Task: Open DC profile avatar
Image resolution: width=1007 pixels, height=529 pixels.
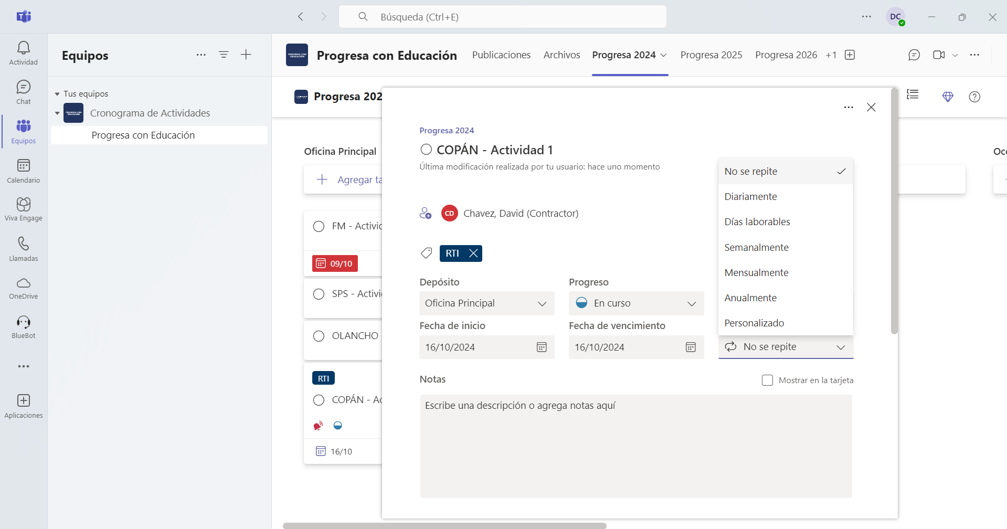Action: pyautogui.click(x=895, y=17)
